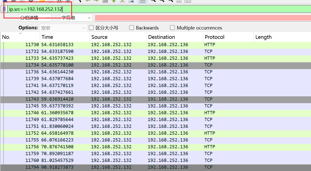Click the zoom out magnifier icon
Viewport: 311px width, 171px height.
(162, 1)
